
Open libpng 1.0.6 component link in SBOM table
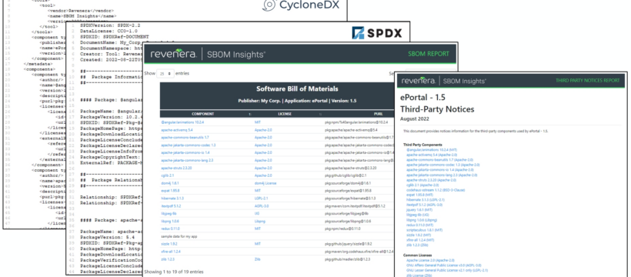170,221
